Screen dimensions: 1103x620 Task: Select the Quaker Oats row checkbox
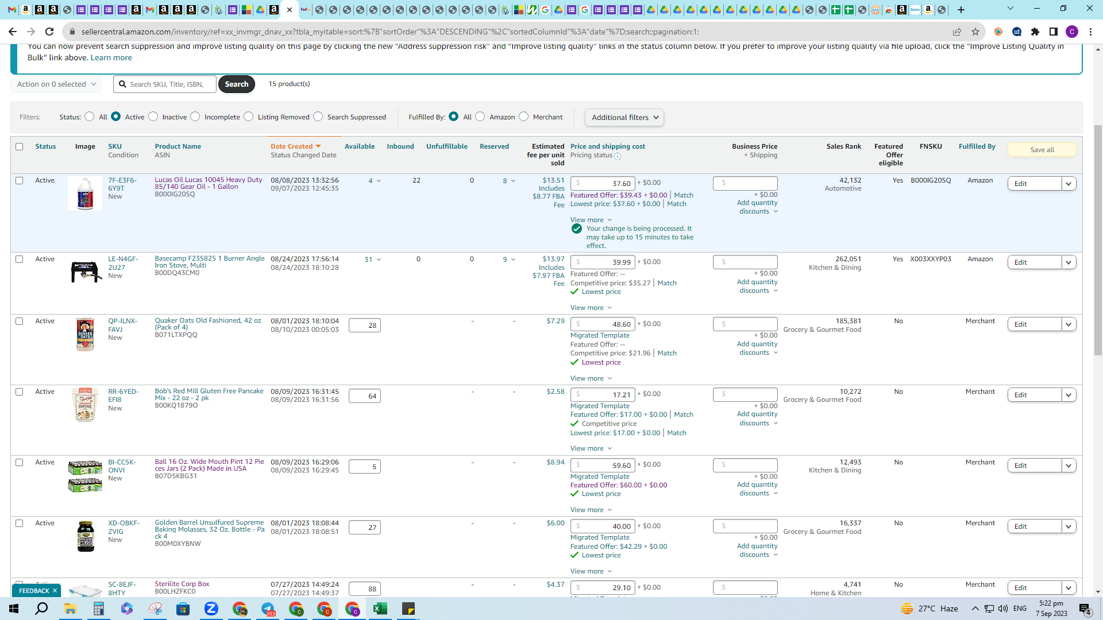tap(20, 321)
